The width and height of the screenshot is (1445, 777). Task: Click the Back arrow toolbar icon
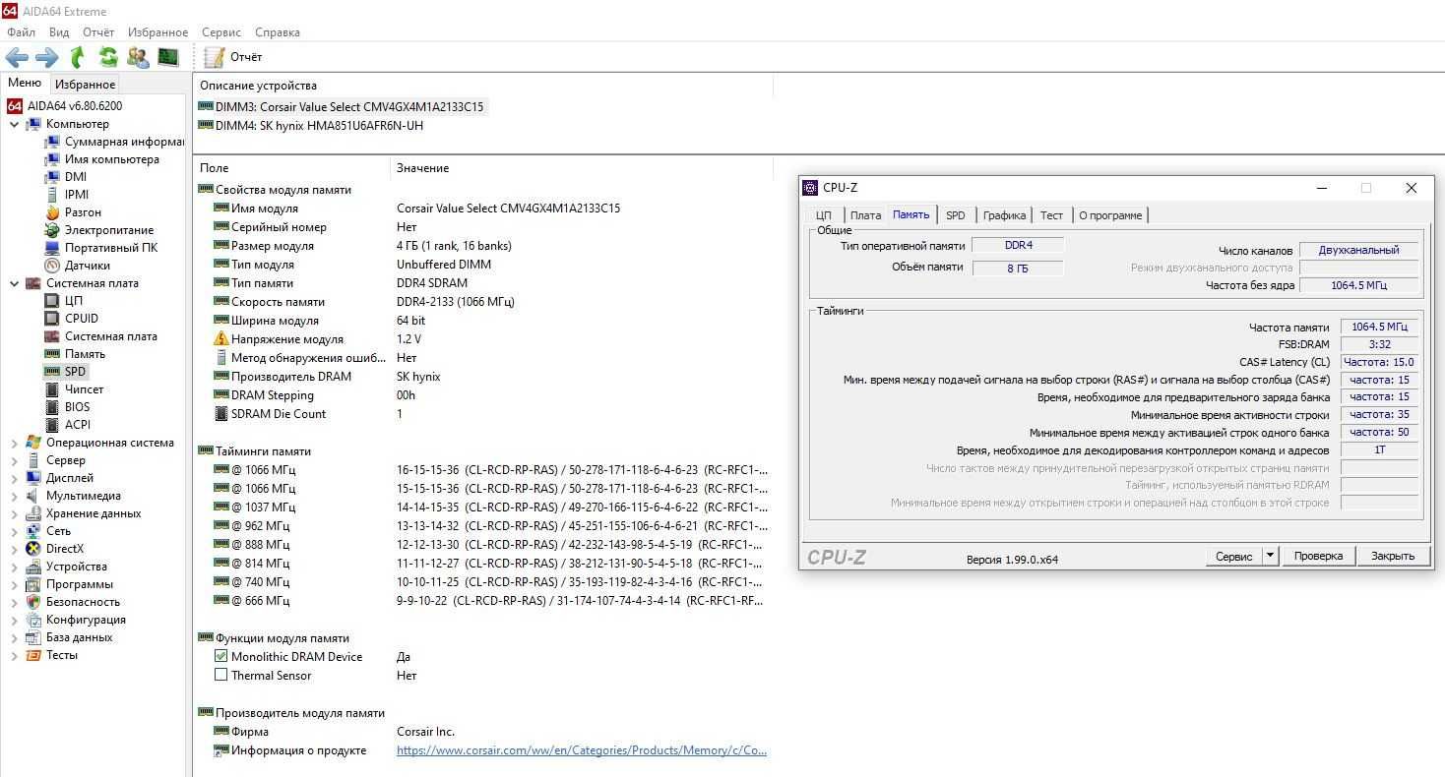[17, 57]
